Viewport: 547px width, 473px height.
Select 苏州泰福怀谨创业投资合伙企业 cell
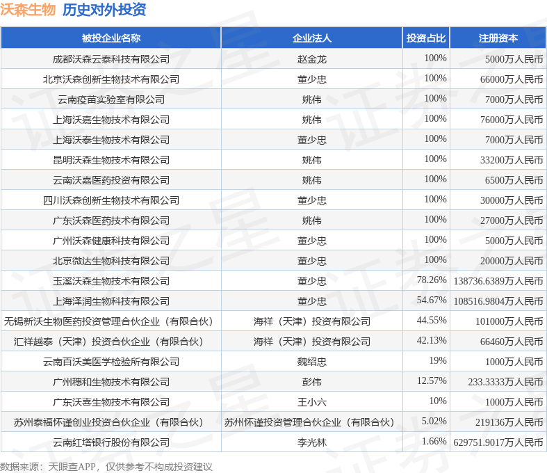tap(111, 422)
